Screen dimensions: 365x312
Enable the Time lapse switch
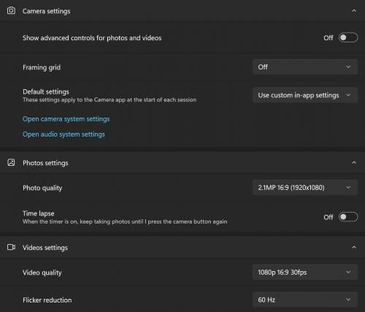coord(348,217)
